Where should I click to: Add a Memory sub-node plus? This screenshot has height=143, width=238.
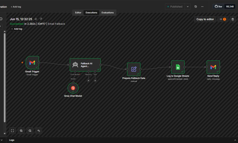point(89,81)
